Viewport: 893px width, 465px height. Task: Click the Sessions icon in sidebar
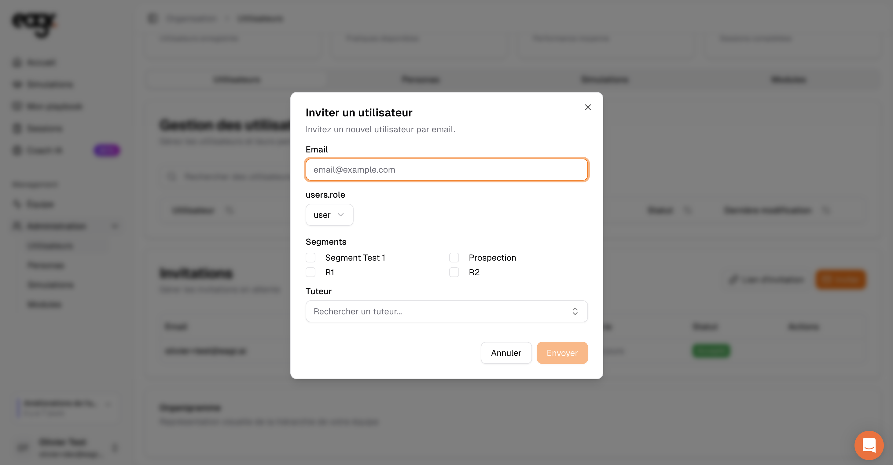click(x=17, y=129)
